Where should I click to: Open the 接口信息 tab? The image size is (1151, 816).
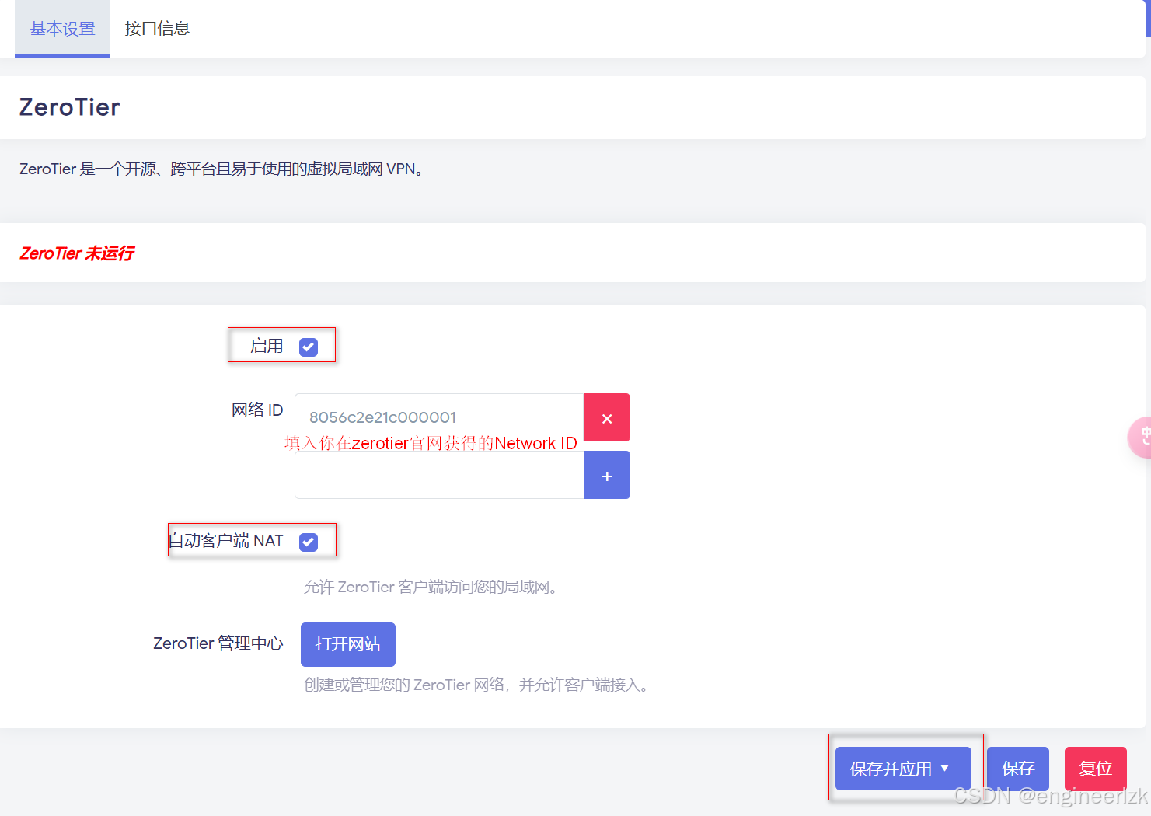click(157, 29)
